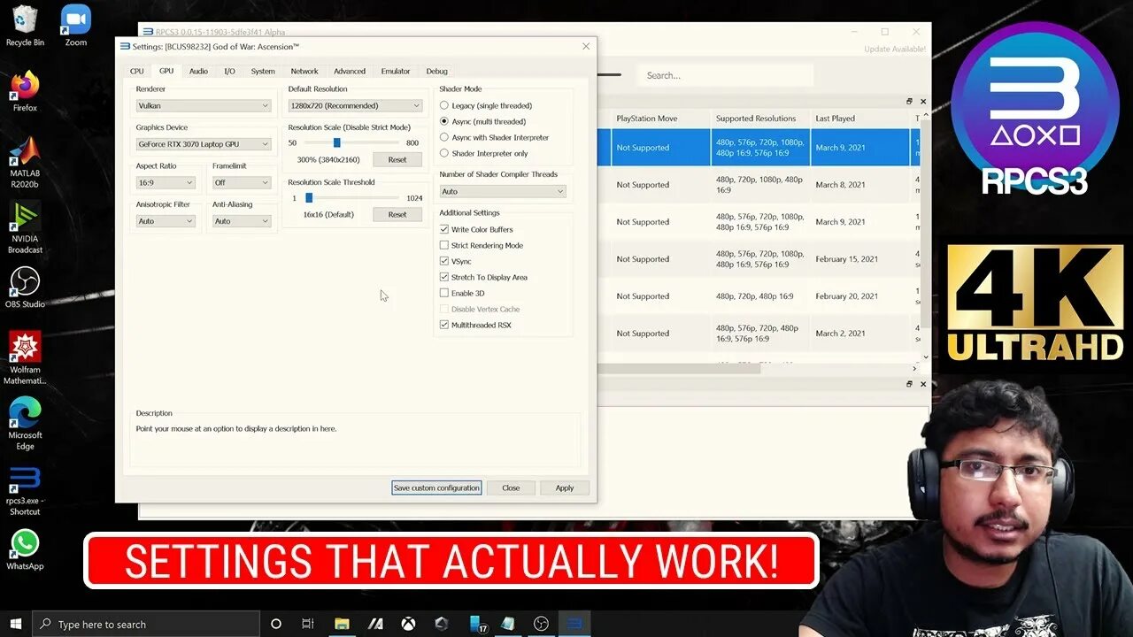Select Legacy (single threaded) shader mode
The height and width of the screenshot is (637, 1133).
[486, 105]
